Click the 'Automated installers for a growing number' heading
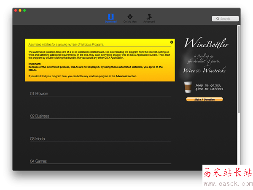Viewport: 253px width, 190px height. coord(66,44)
